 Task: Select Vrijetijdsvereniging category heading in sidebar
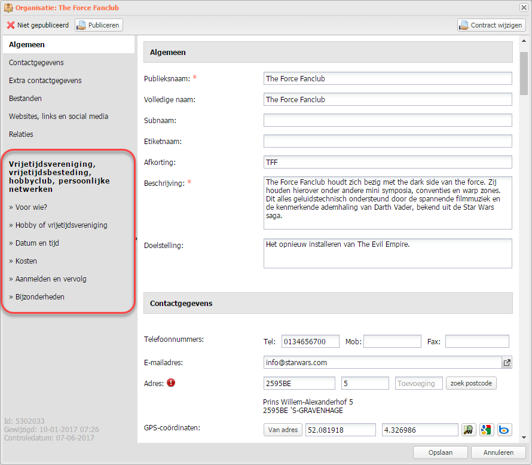coord(59,176)
